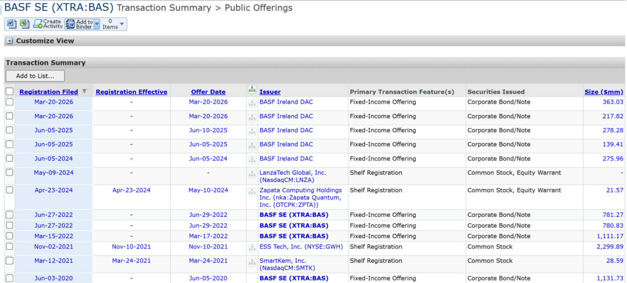This screenshot has width=627, height=283.
Task: Check the SmartKem, Inc. row checkbox
Action: point(10,260)
